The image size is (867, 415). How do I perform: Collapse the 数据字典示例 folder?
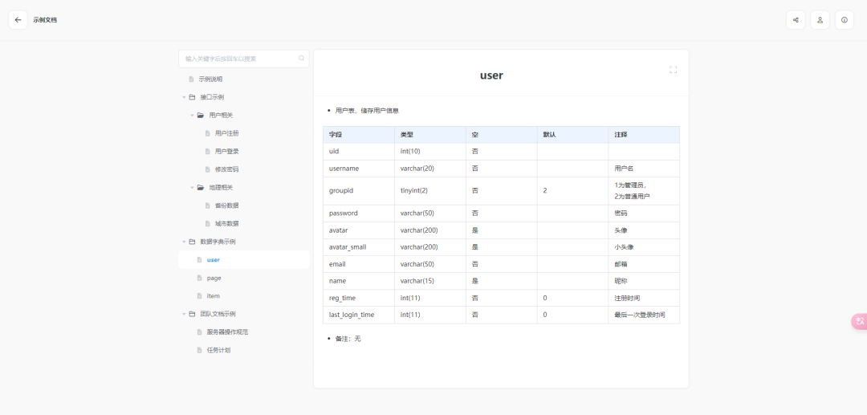(183, 242)
